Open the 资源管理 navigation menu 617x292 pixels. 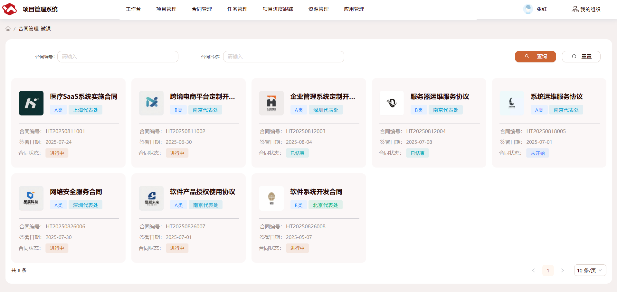[318, 9]
